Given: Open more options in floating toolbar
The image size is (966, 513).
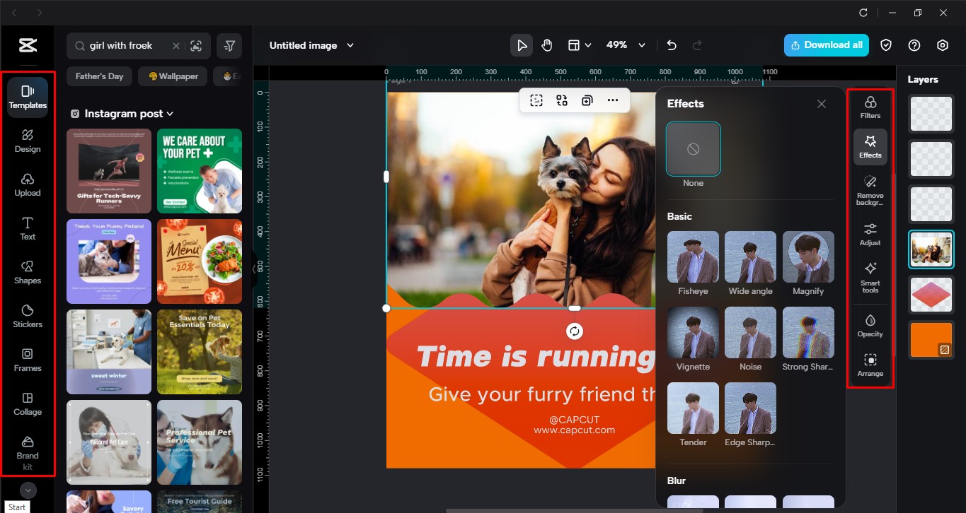Looking at the screenshot, I should [613, 101].
